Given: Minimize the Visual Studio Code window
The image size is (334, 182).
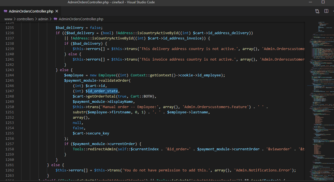Looking at the screenshot, I should click(x=310, y=2).
